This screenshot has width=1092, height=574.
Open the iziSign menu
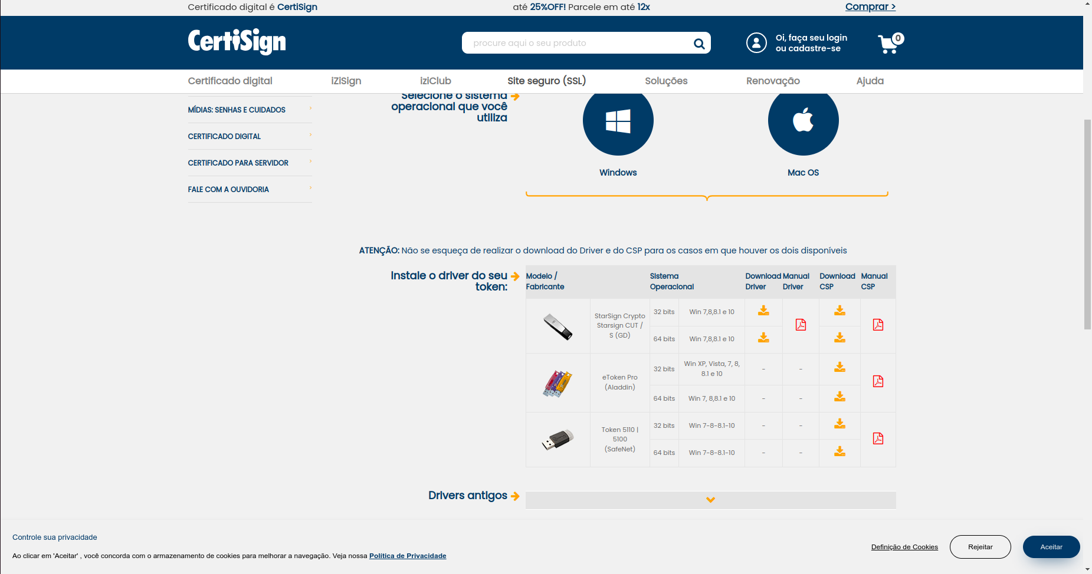(x=346, y=81)
